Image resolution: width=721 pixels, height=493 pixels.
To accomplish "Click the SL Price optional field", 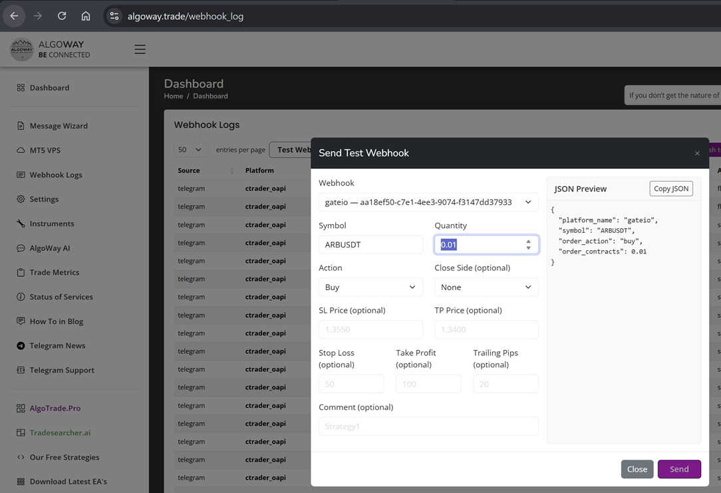I will coord(370,329).
